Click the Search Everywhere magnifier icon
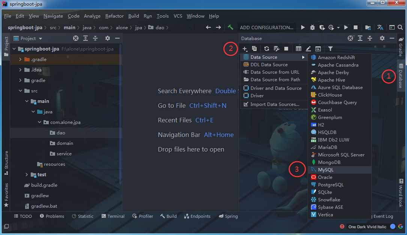The width and height of the screenshot is (407, 235). tap(400, 27)
